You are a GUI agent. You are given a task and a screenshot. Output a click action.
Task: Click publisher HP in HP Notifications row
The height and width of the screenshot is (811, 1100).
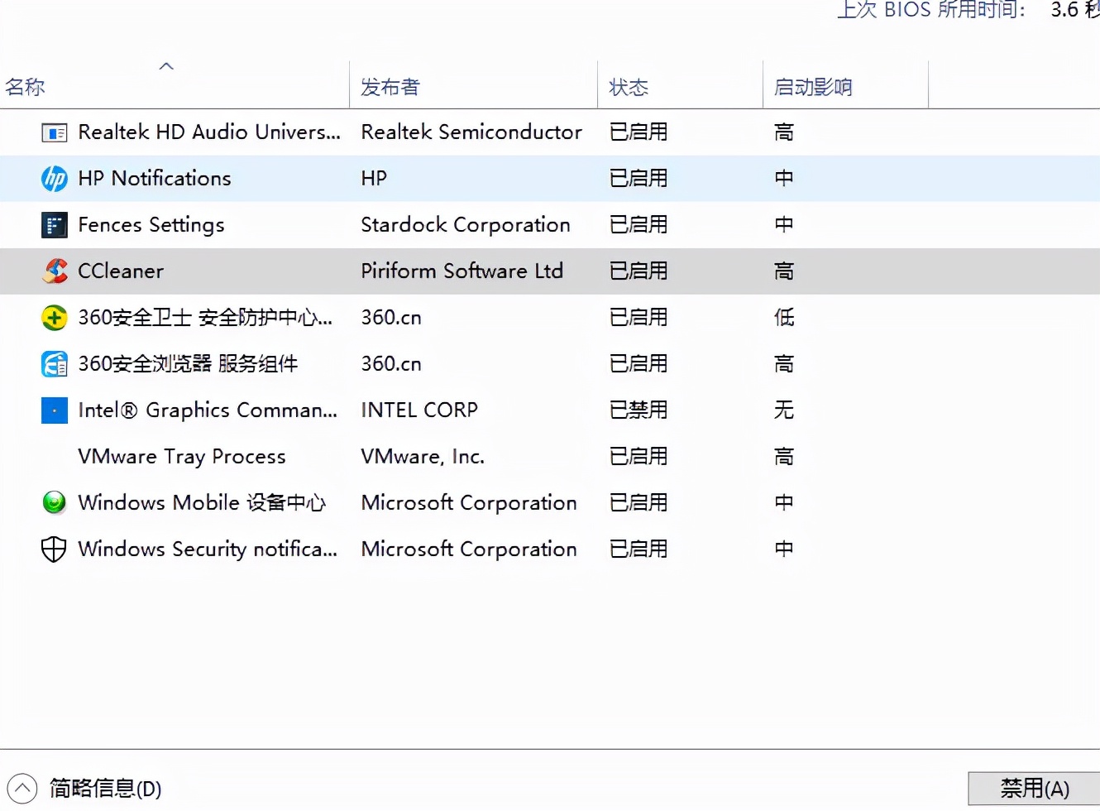point(374,179)
